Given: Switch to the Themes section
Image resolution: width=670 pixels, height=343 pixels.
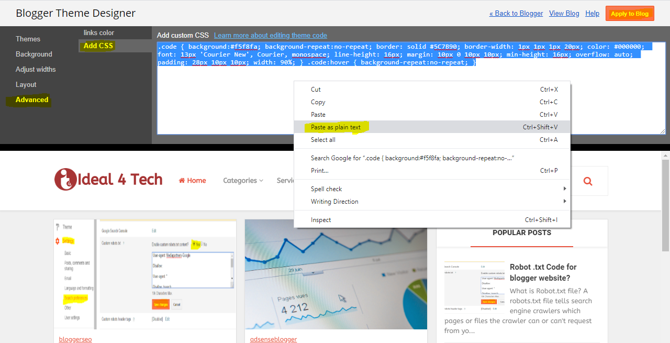Looking at the screenshot, I should 28,39.
